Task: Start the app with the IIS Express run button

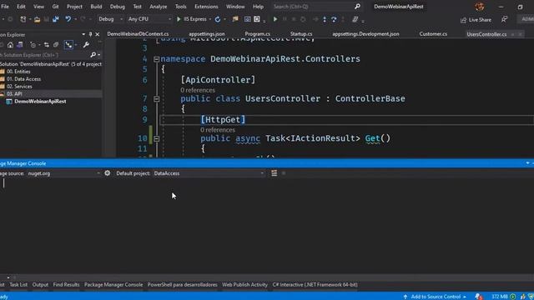Action: click(192, 19)
